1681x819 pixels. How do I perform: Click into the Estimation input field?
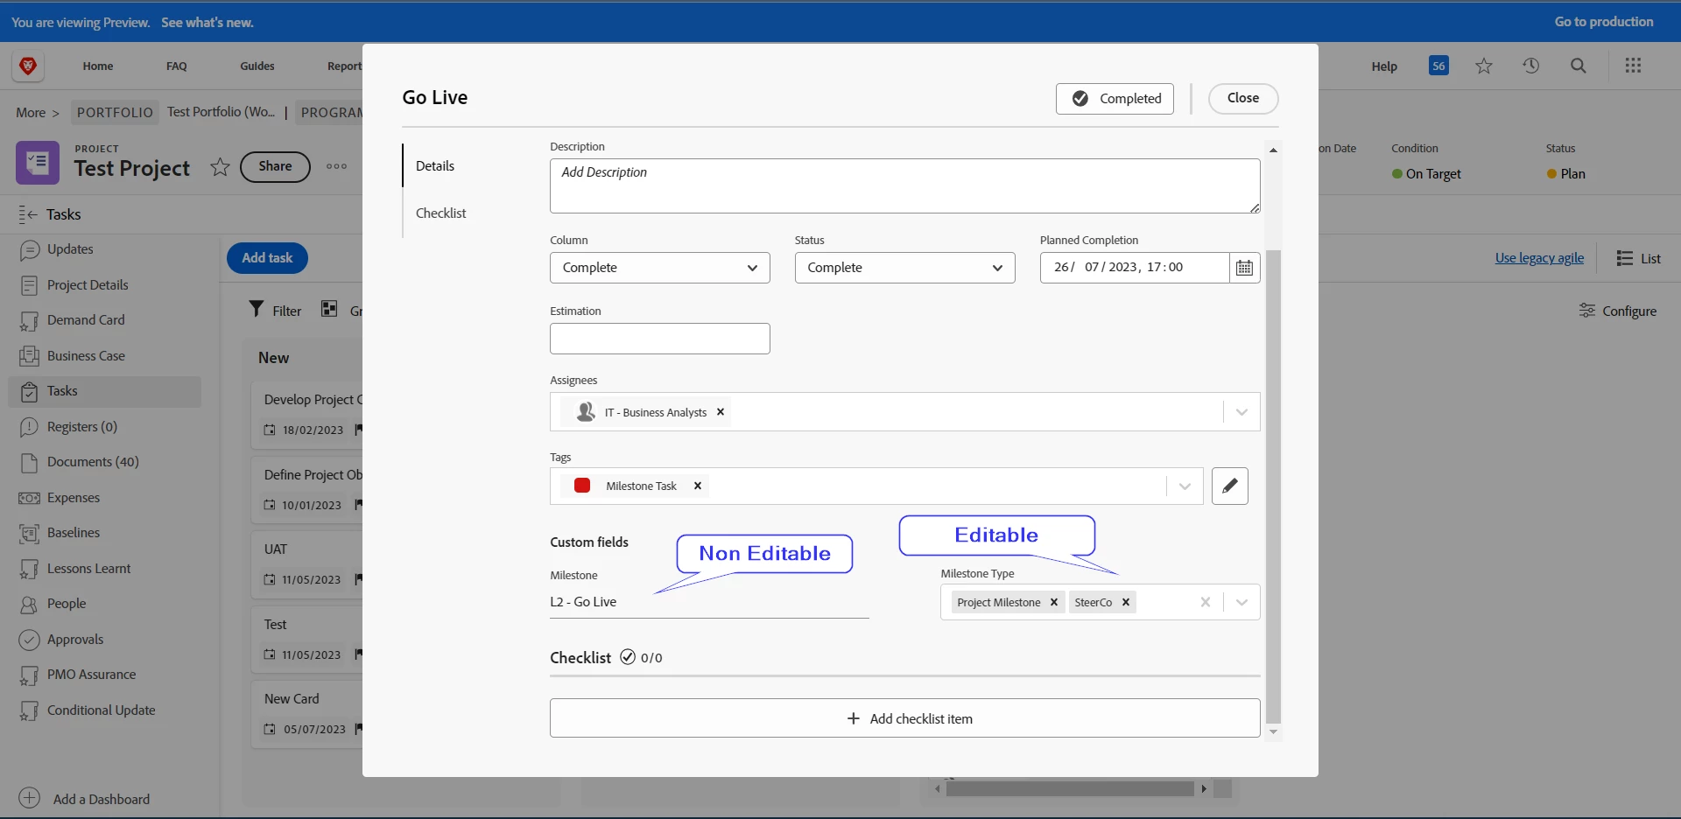click(x=660, y=339)
